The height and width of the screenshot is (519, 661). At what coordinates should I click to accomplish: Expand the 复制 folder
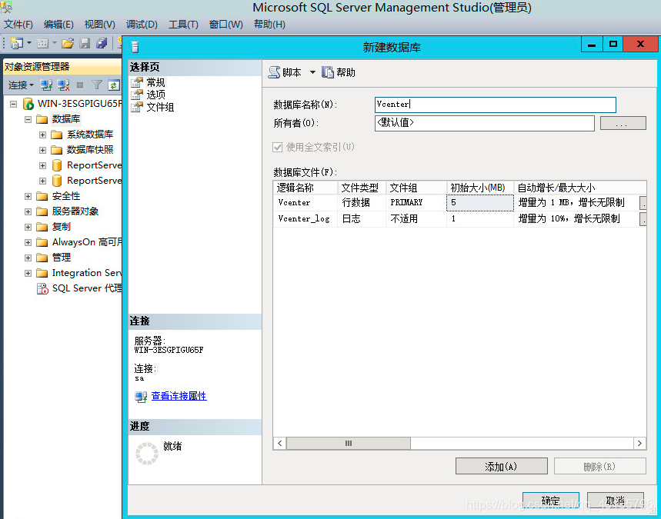[x=28, y=227]
